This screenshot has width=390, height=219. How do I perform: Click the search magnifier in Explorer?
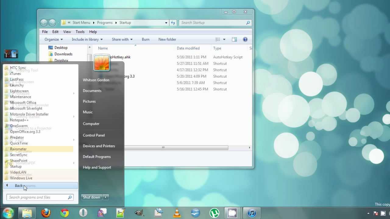coord(248,23)
